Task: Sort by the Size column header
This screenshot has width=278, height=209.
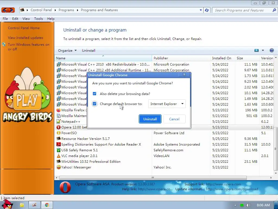Action: pyautogui.click(x=247, y=58)
